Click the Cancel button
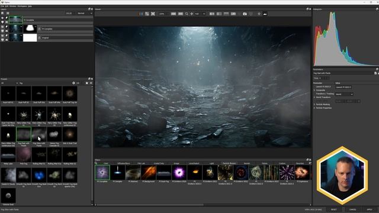The image size is (379, 213). point(353,209)
